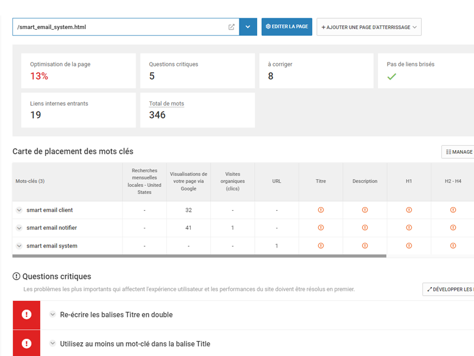The height and width of the screenshot is (356, 474).
Task: Expand Re-écrire les balises Titre en double
Action: [53, 315]
